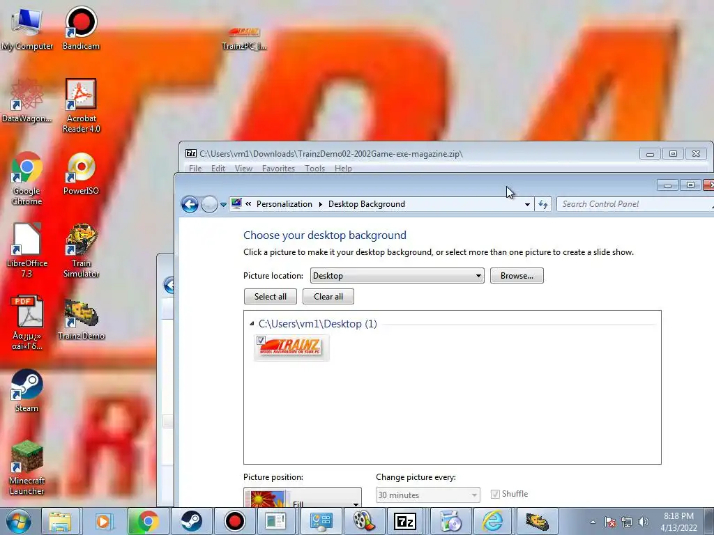Screen dimensions: 714x535
Task: Open the movie maker taskbar icon
Action: point(364,521)
